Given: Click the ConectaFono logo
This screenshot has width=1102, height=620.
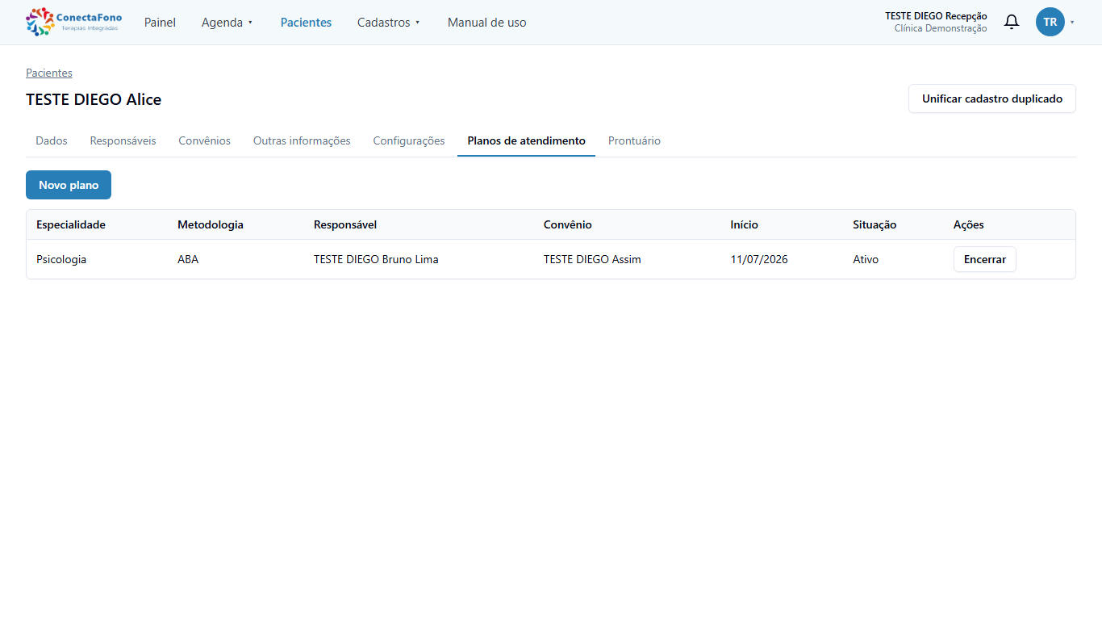Looking at the screenshot, I should point(73,22).
